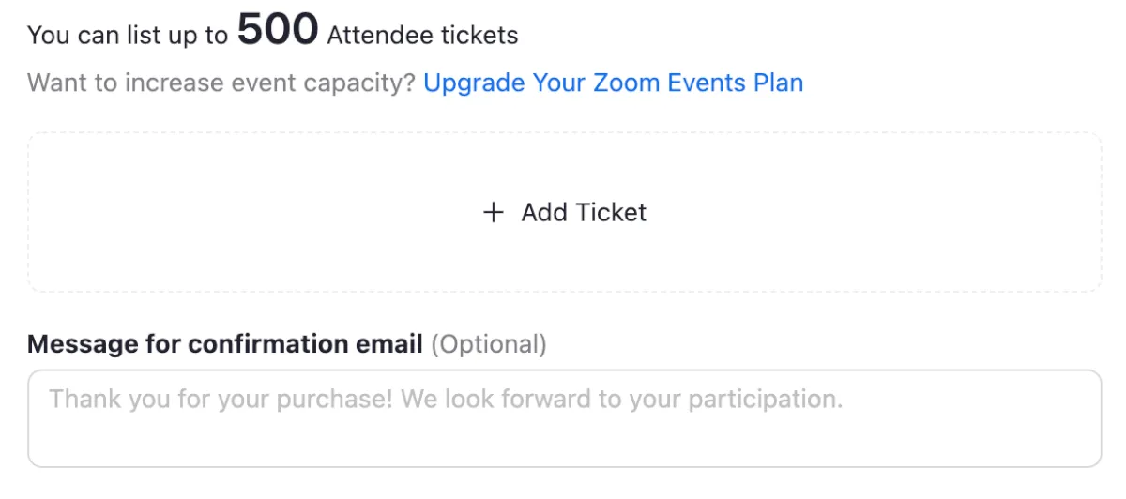Click the word "Ticket" in Add Ticket
The width and height of the screenshot is (1126, 499).
(x=611, y=213)
